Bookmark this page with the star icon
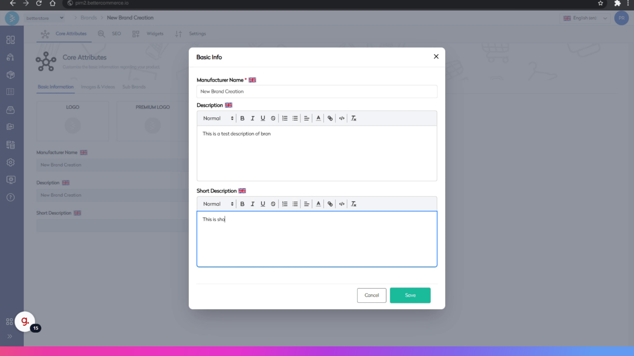This screenshot has width=634, height=356. pos(600,3)
